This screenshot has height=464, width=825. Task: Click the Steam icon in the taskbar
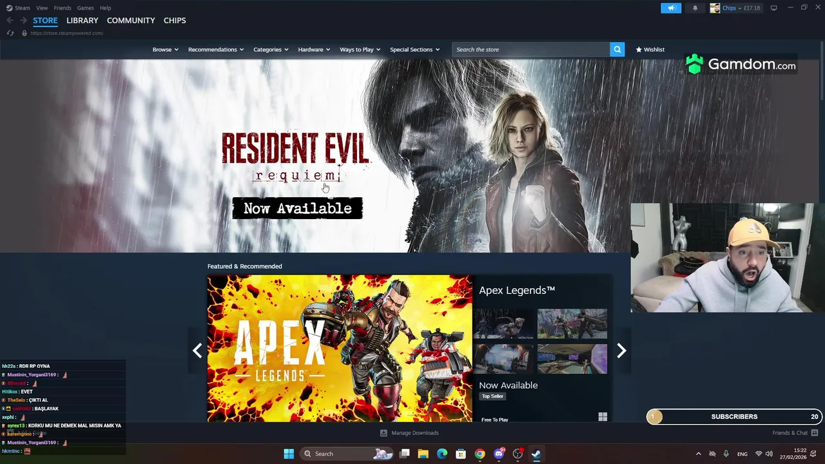pos(536,454)
